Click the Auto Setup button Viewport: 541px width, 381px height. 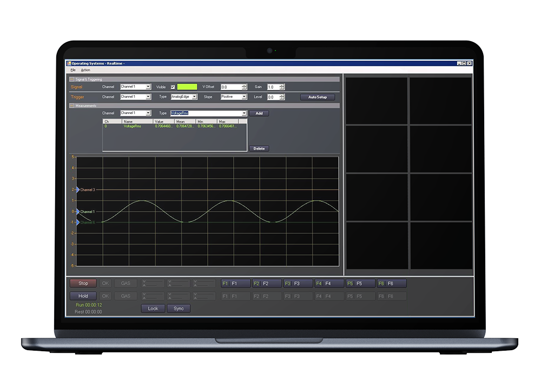point(318,97)
